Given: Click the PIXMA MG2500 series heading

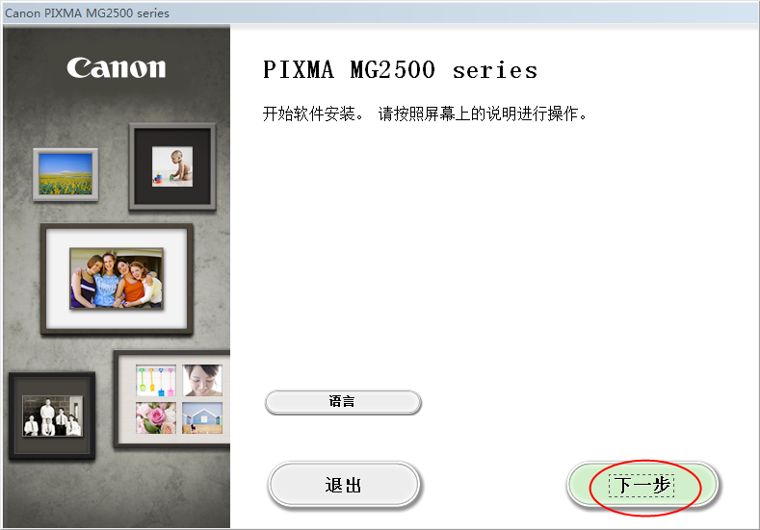Looking at the screenshot, I should pyautogui.click(x=400, y=69).
